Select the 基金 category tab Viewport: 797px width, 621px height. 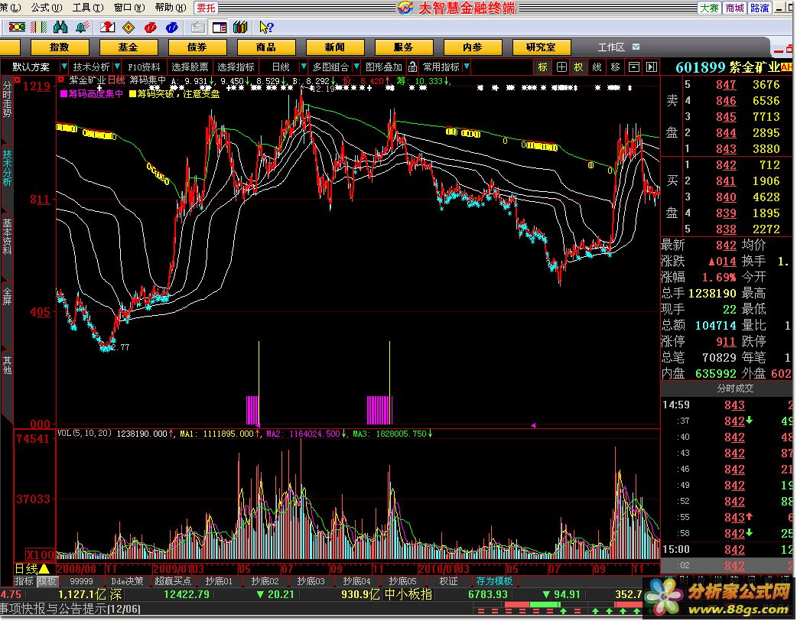[128, 47]
